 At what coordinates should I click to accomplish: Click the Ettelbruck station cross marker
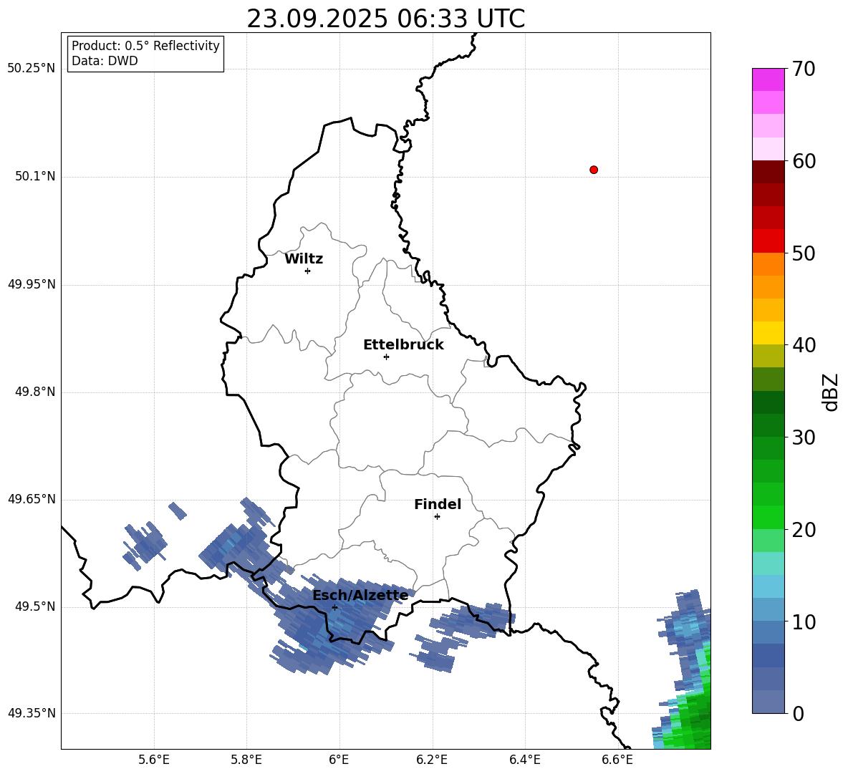click(x=386, y=357)
